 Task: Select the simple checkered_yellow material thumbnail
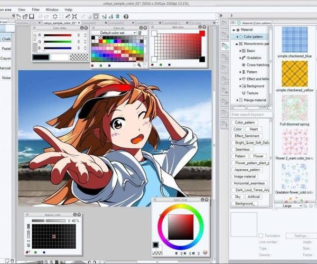pyautogui.click(x=294, y=73)
